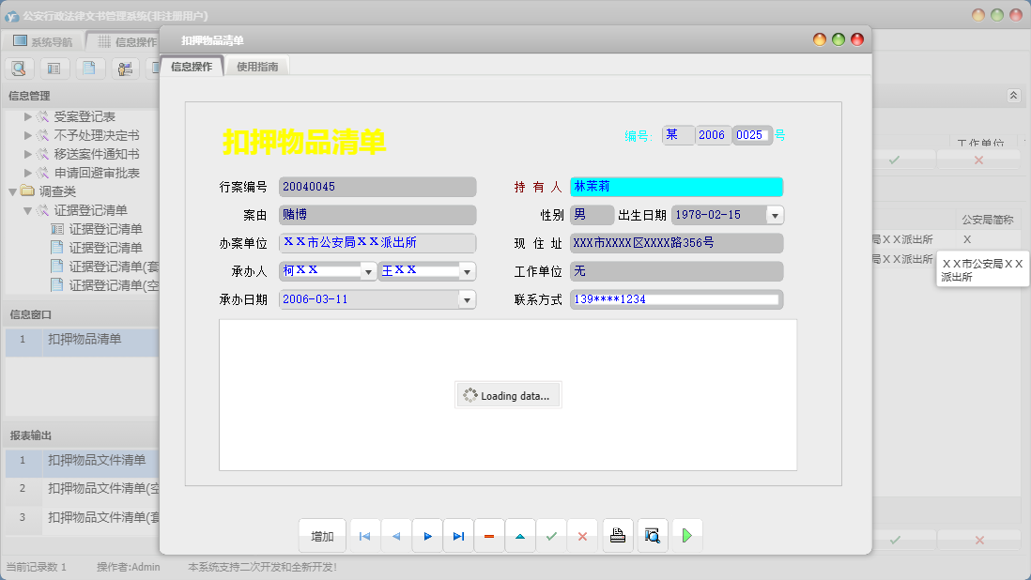The image size is (1031, 580).
Task: Open the 出生日期 date dropdown
Action: click(x=775, y=215)
